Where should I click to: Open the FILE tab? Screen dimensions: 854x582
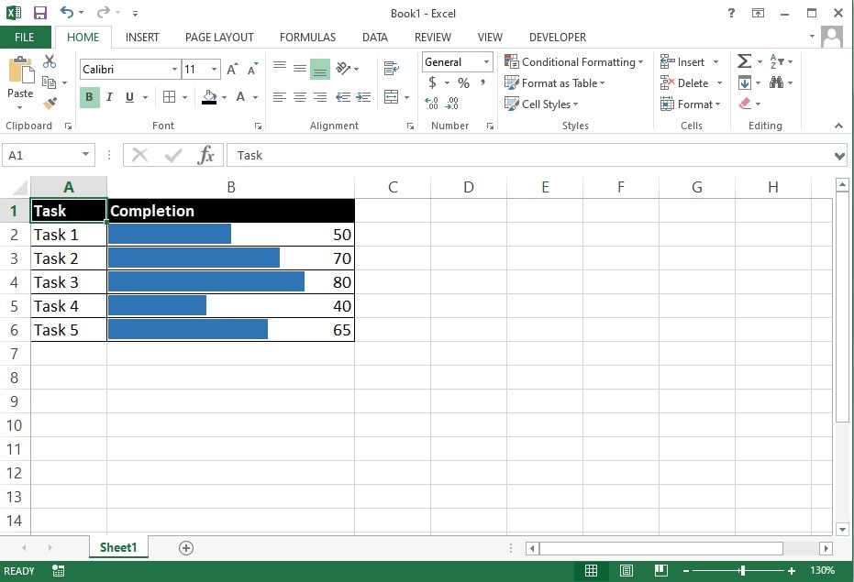point(25,37)
